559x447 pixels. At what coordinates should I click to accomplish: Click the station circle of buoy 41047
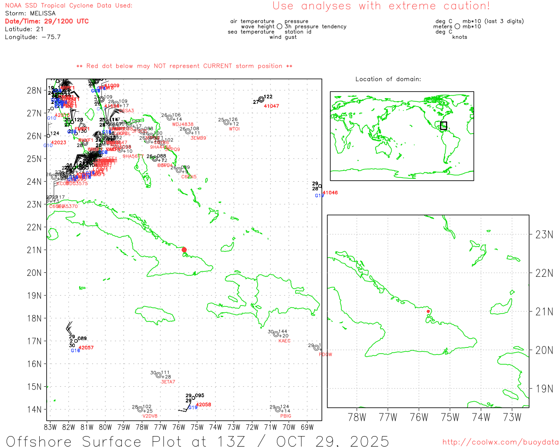click(261, 100)
